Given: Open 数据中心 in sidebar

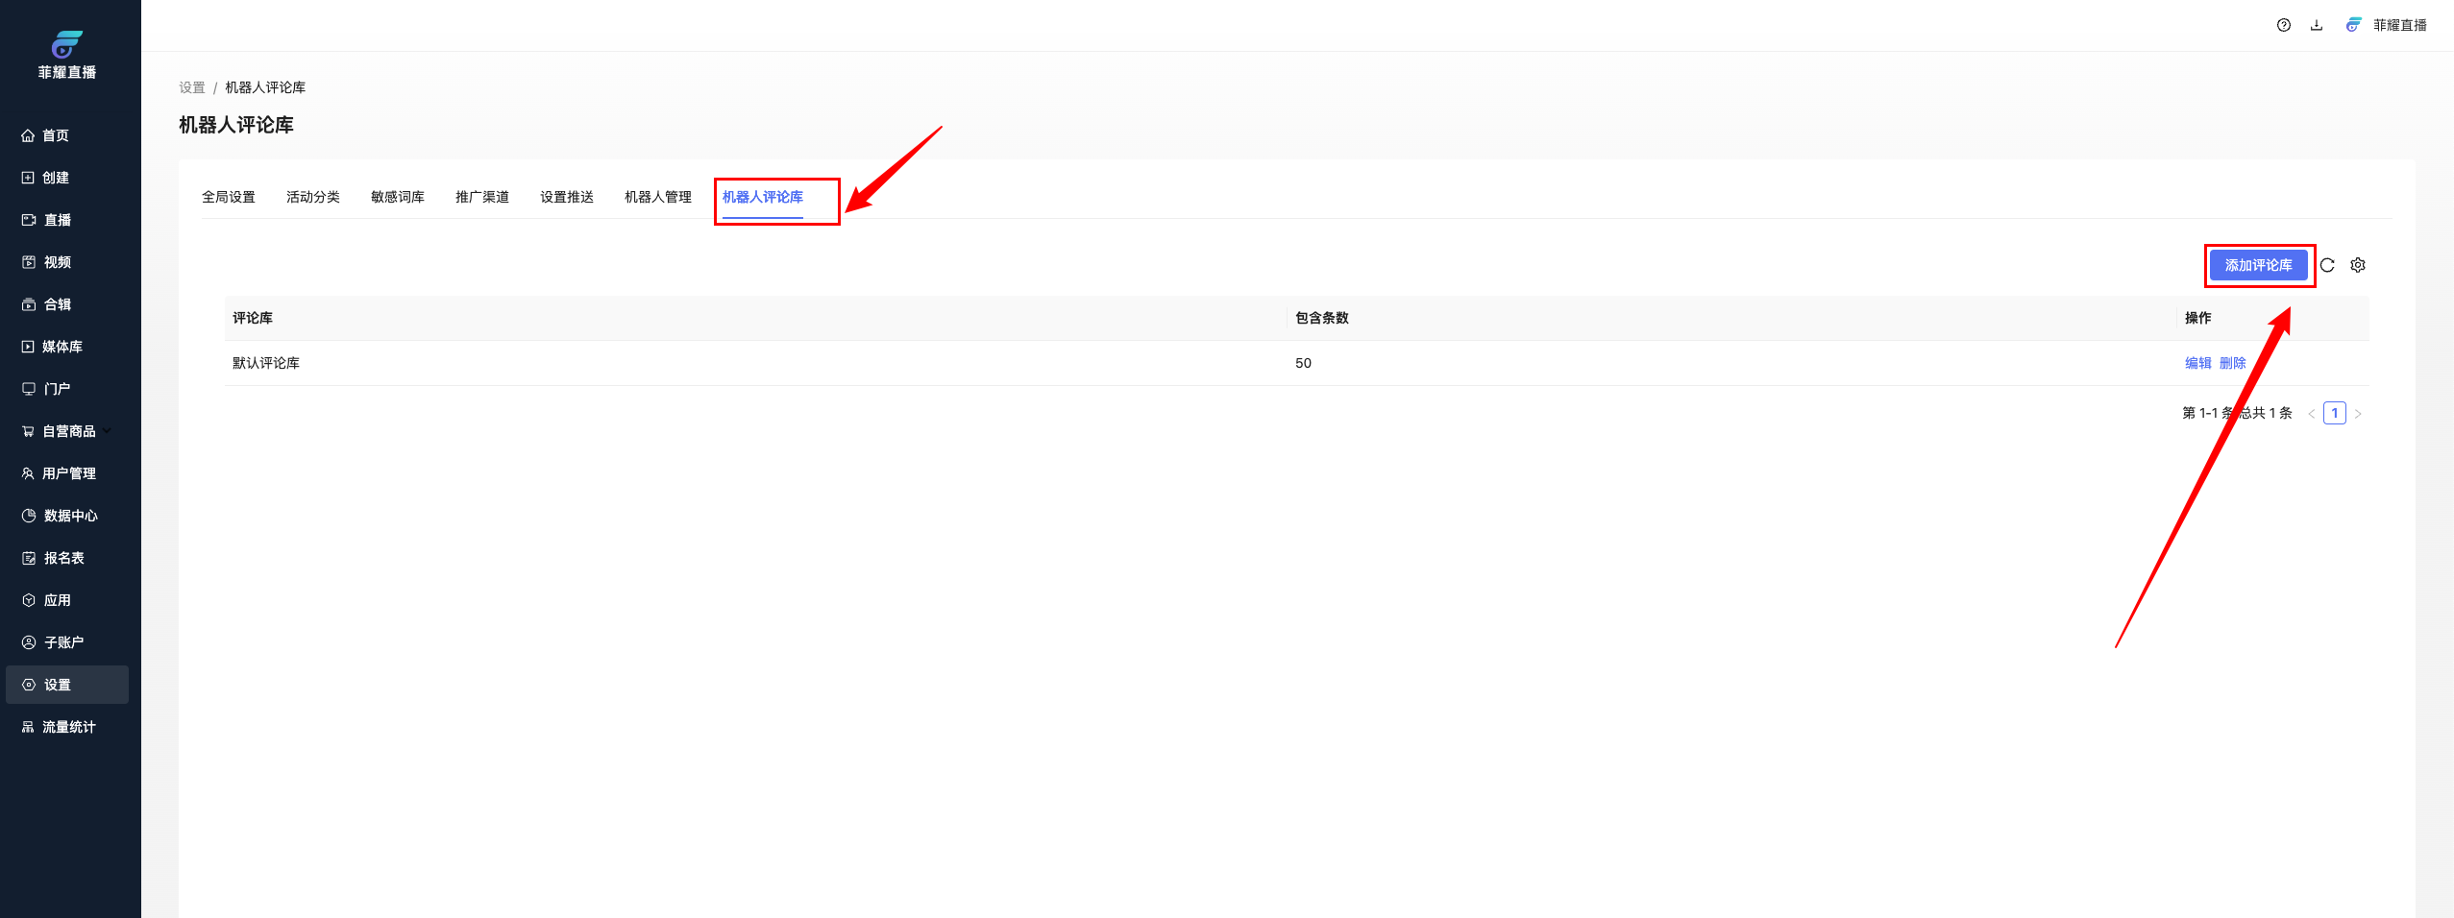Looking at the screenshot, I should pos(70,516).
